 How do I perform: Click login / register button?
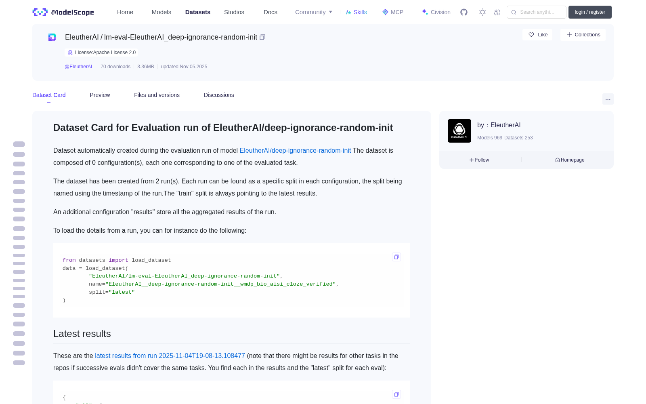click(590, 12)
